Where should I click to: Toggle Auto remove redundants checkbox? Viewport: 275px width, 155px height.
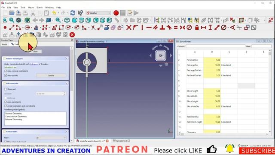point(6,71)
